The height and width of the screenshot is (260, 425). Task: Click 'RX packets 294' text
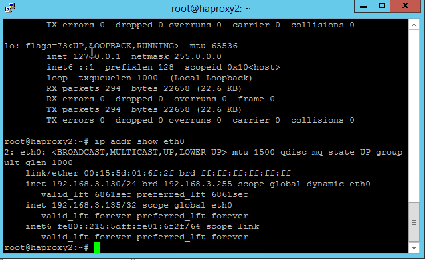[x=84, y=89]
